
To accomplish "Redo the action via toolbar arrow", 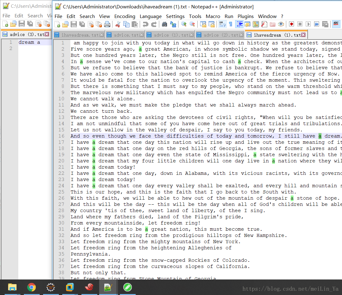I will (x=154, y=24).
